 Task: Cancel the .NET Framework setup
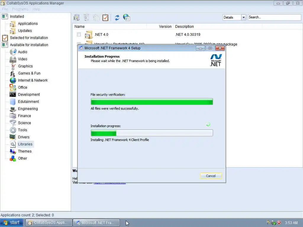[x=211, y=176]
